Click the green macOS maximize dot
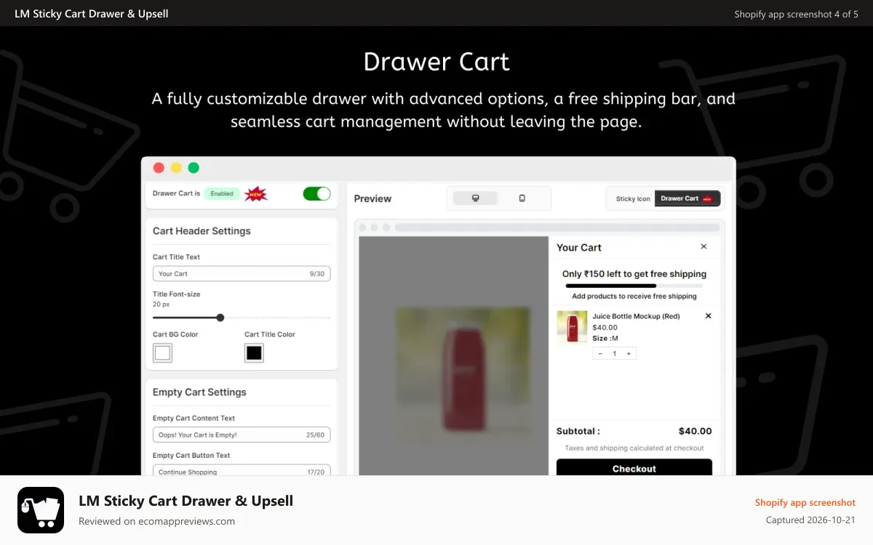This screenshot has width=873, height=545. (x=194, y=168)
